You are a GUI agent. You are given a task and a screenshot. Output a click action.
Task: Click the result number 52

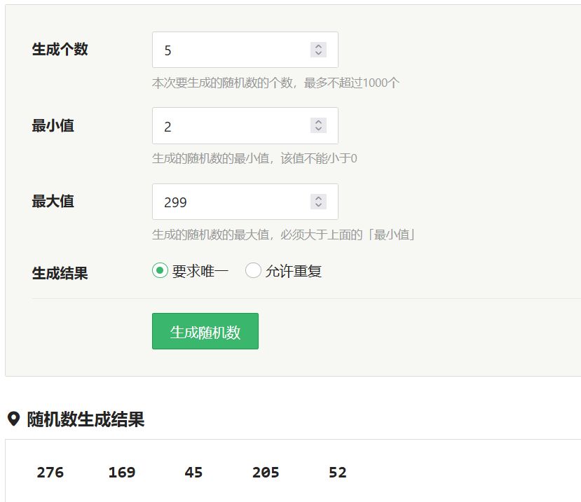338,473
